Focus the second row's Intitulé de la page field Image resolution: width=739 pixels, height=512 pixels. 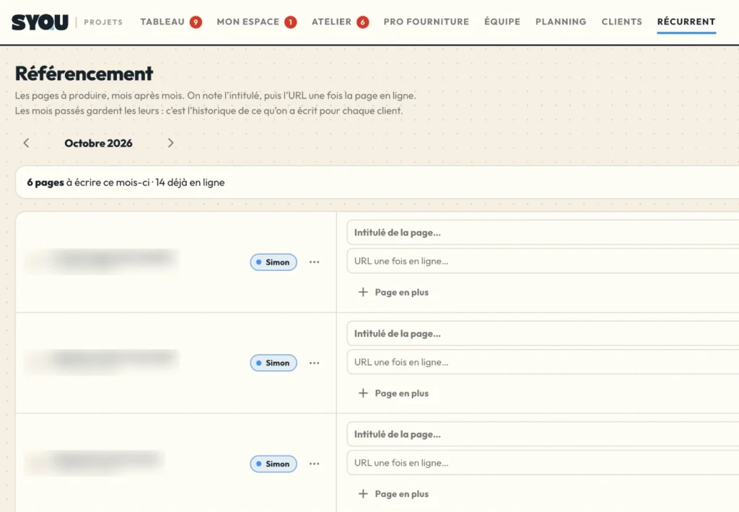[543, 333]
